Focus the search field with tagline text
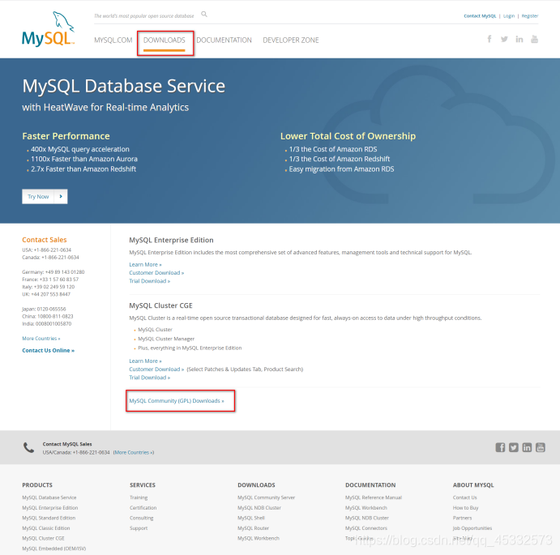This screenshot has height=555, width=560. (x=144, y=15)
